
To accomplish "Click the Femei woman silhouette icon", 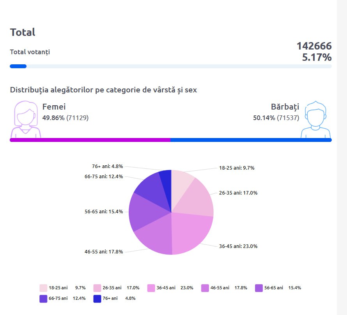I will [x=26, y=119].
